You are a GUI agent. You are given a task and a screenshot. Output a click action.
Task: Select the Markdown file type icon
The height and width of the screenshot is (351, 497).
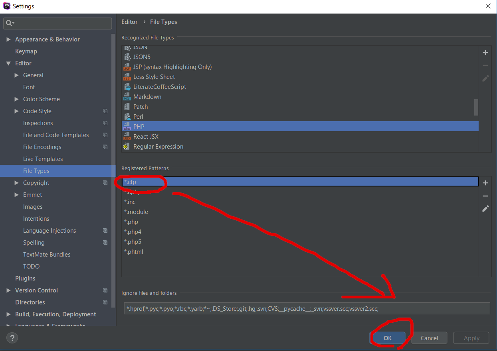pyautogui.click(x=127, y=97)
